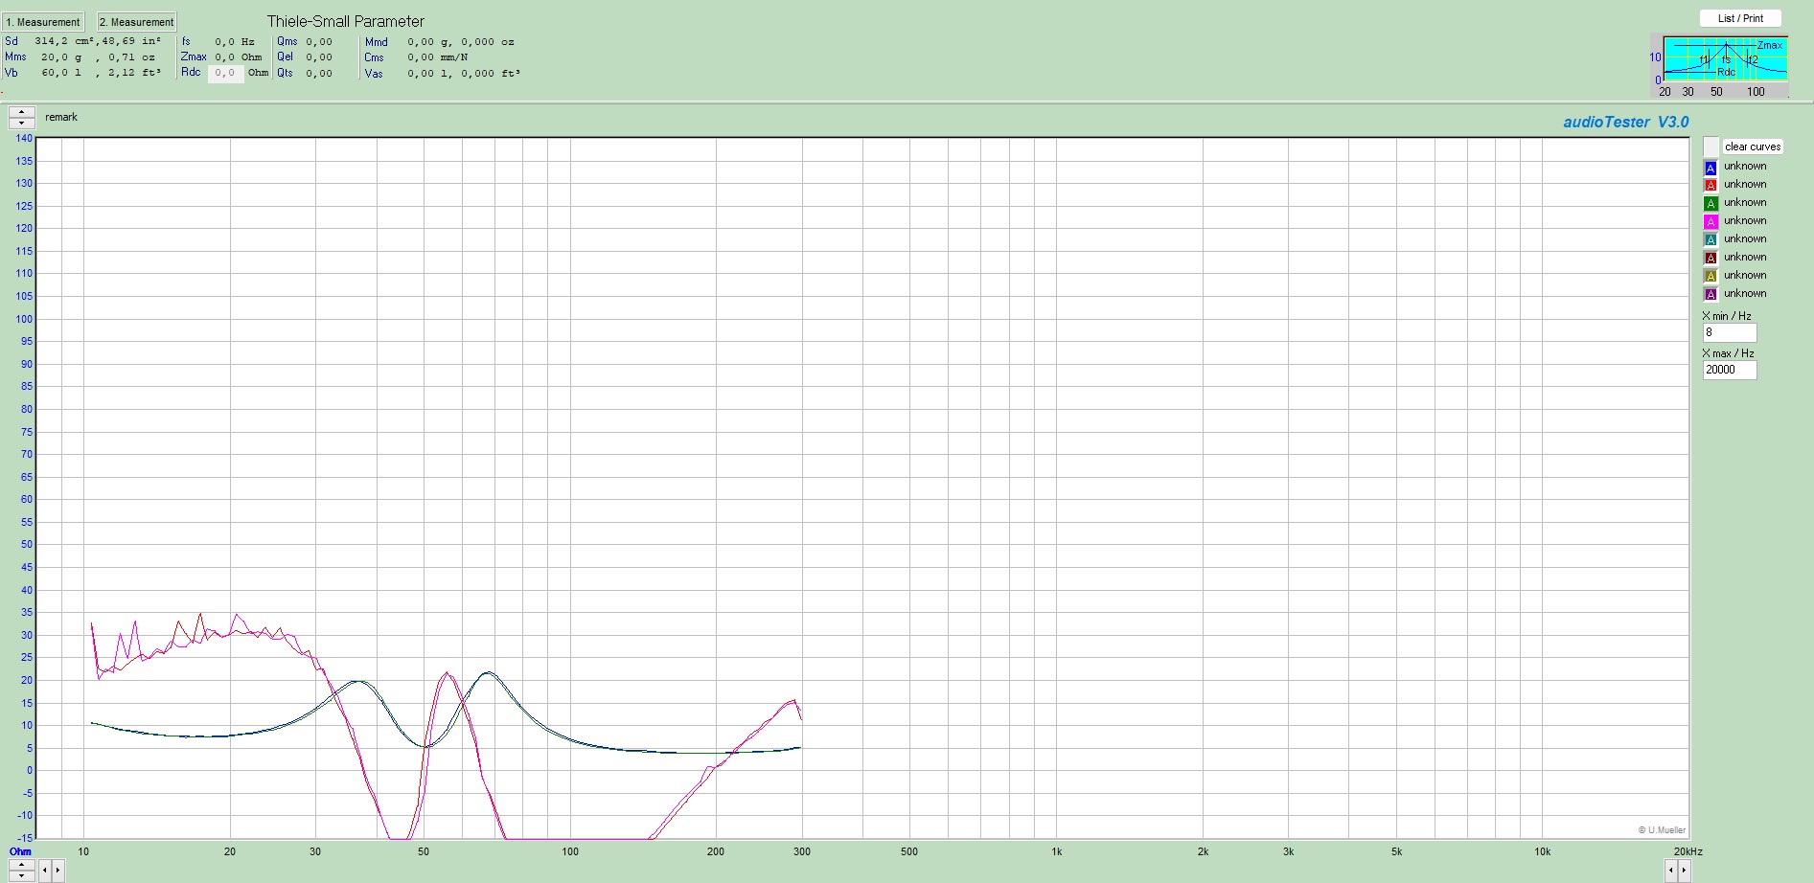Click the 20kHz axis label
The width and height of the screenshot is (1814, 883).
pos(1688,851)
